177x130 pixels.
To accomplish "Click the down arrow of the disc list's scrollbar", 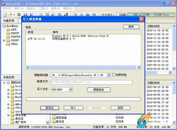I will point(174,69).
